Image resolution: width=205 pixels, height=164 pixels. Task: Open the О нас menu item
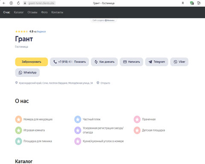(x=7, y=12)
